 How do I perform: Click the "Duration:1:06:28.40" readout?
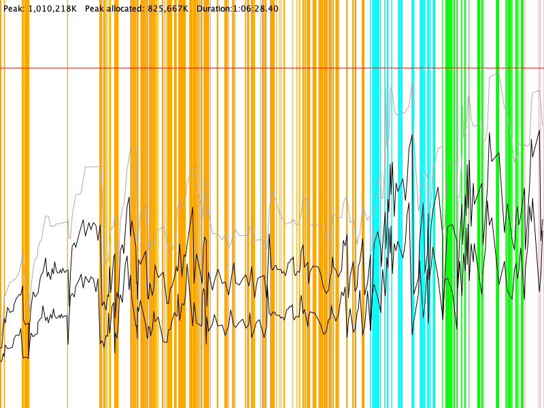click(237, 9)
